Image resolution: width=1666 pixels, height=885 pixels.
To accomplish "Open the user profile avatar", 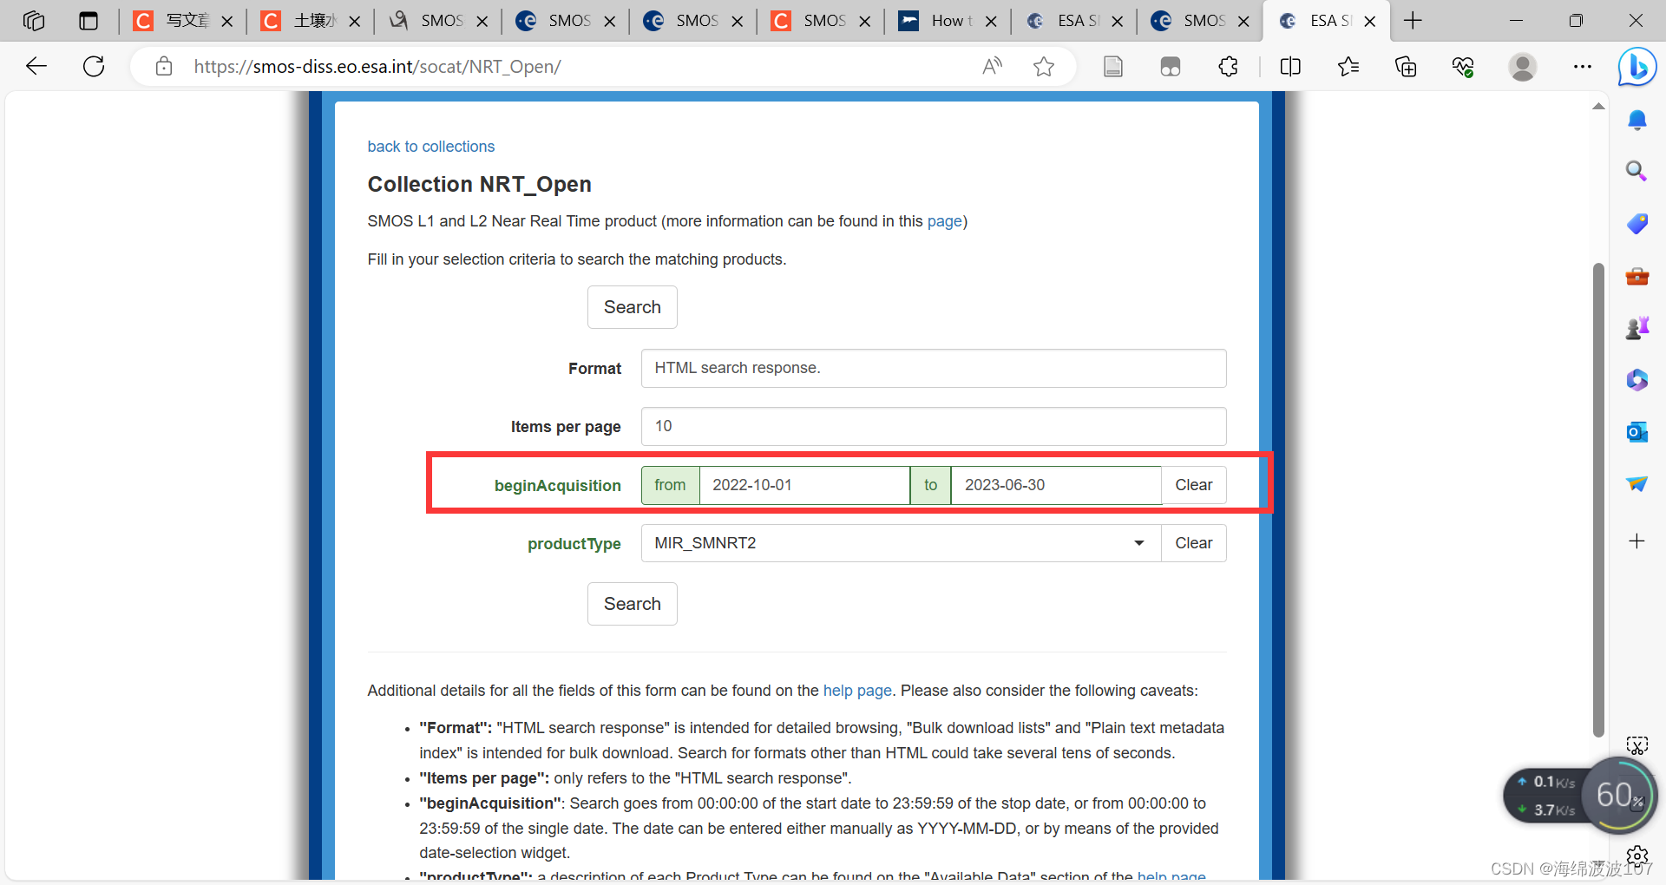I will point(1522,66).
